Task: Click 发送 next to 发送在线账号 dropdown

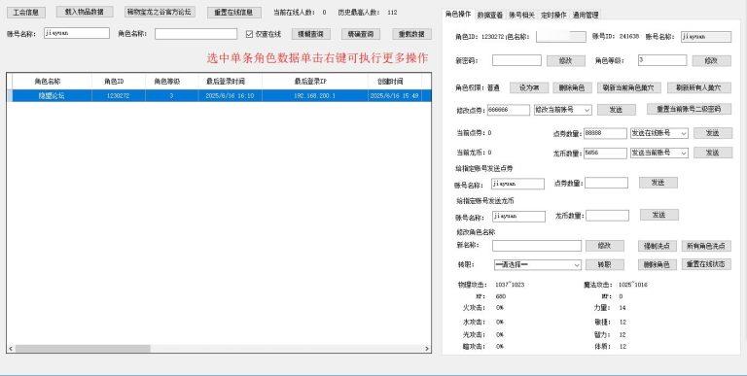Action: (x=713, y=134)
